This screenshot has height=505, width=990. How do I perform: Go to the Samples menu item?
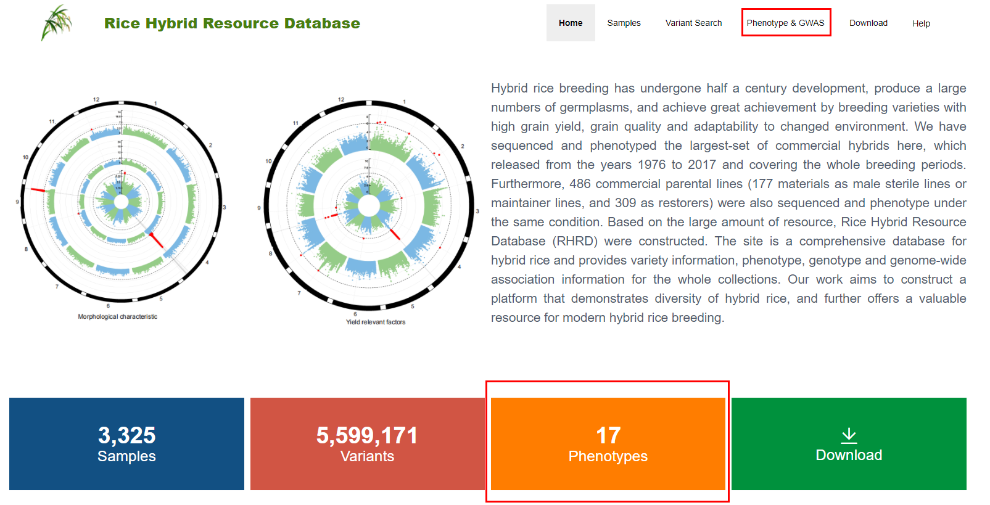[x=624, y=23]
